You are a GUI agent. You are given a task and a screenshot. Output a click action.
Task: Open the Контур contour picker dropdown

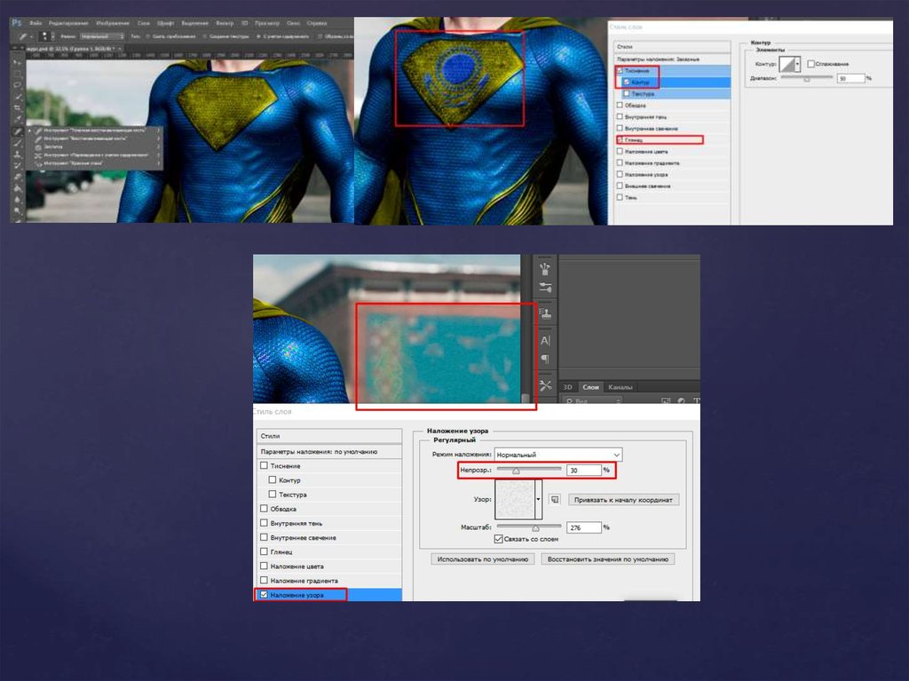[798, 65]
